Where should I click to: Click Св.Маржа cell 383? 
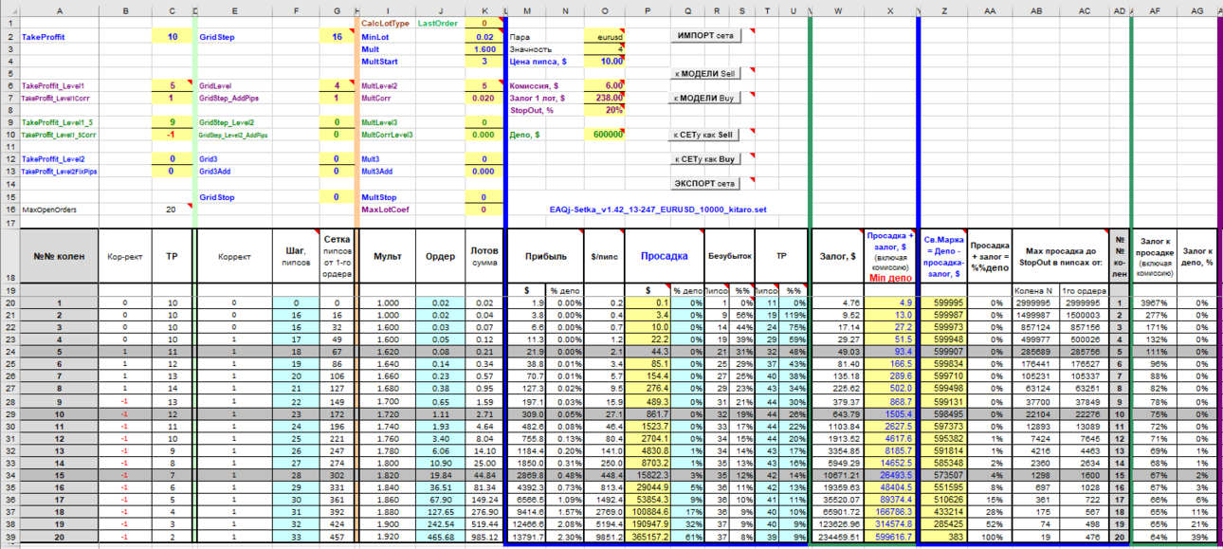944,536
